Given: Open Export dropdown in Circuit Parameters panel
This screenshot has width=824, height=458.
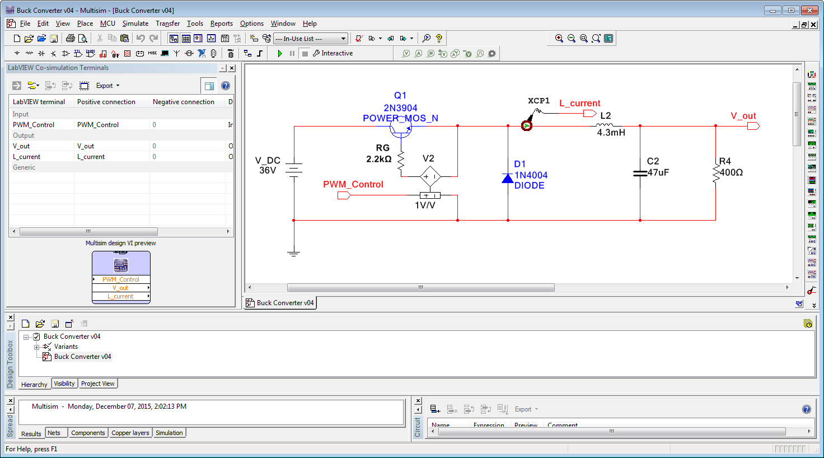Looking at the screenshot, I should click(x=526, y=409).
